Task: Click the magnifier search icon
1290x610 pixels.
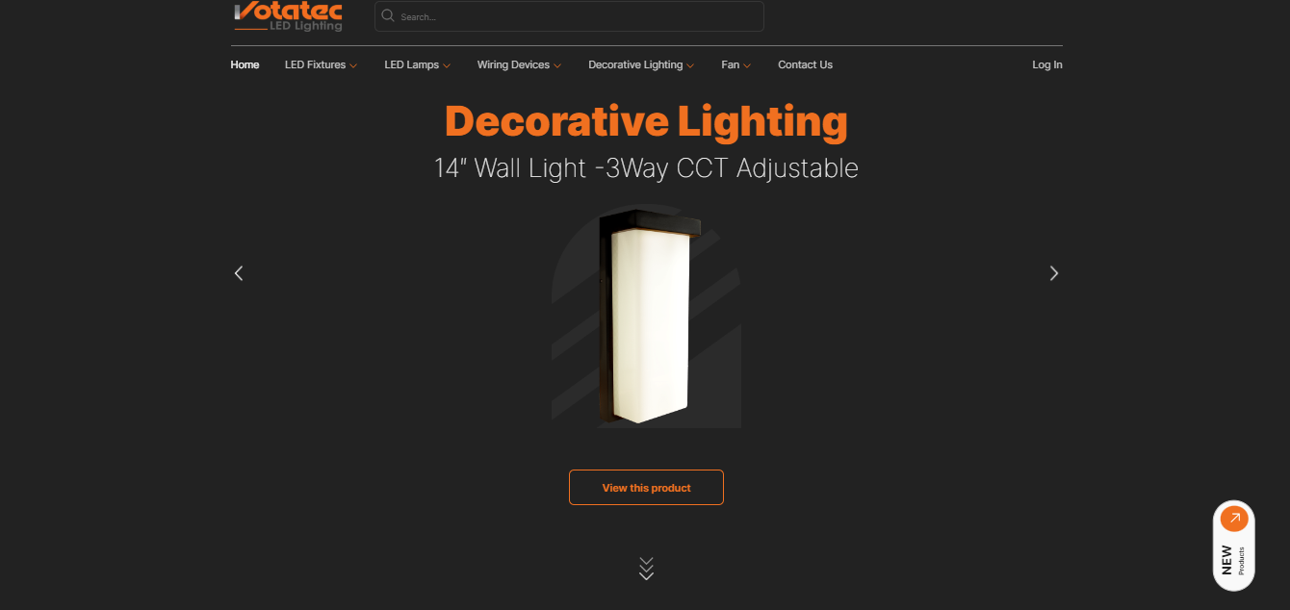Action: 388,15
